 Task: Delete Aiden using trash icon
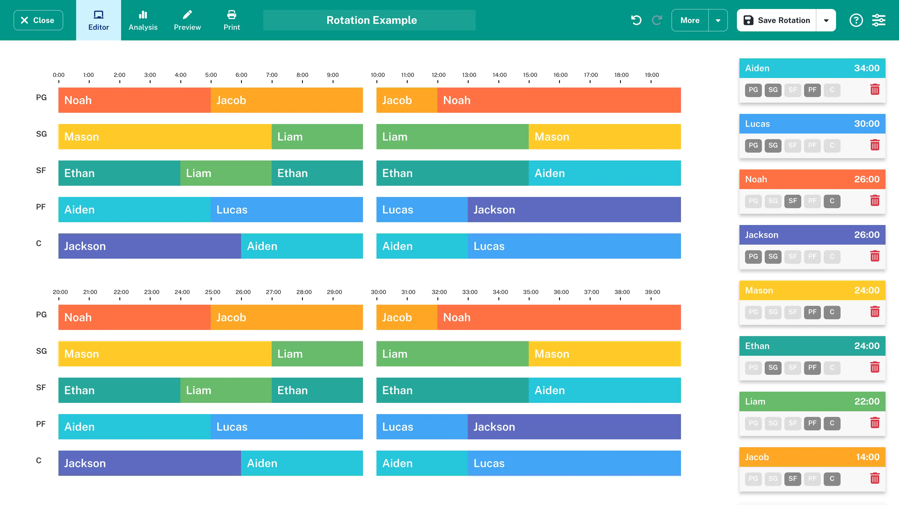click(x=875, y=89)
